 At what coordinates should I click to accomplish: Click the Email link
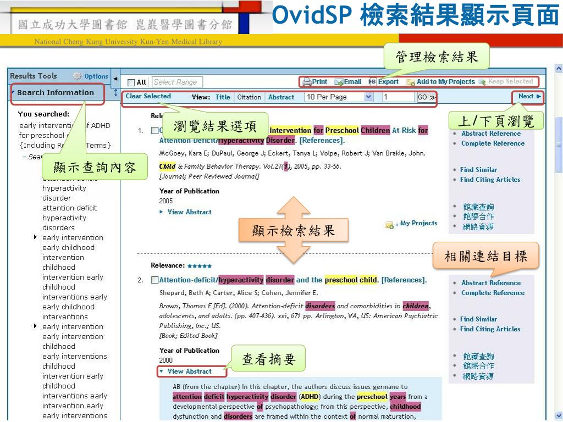click(x=352, y=81)
